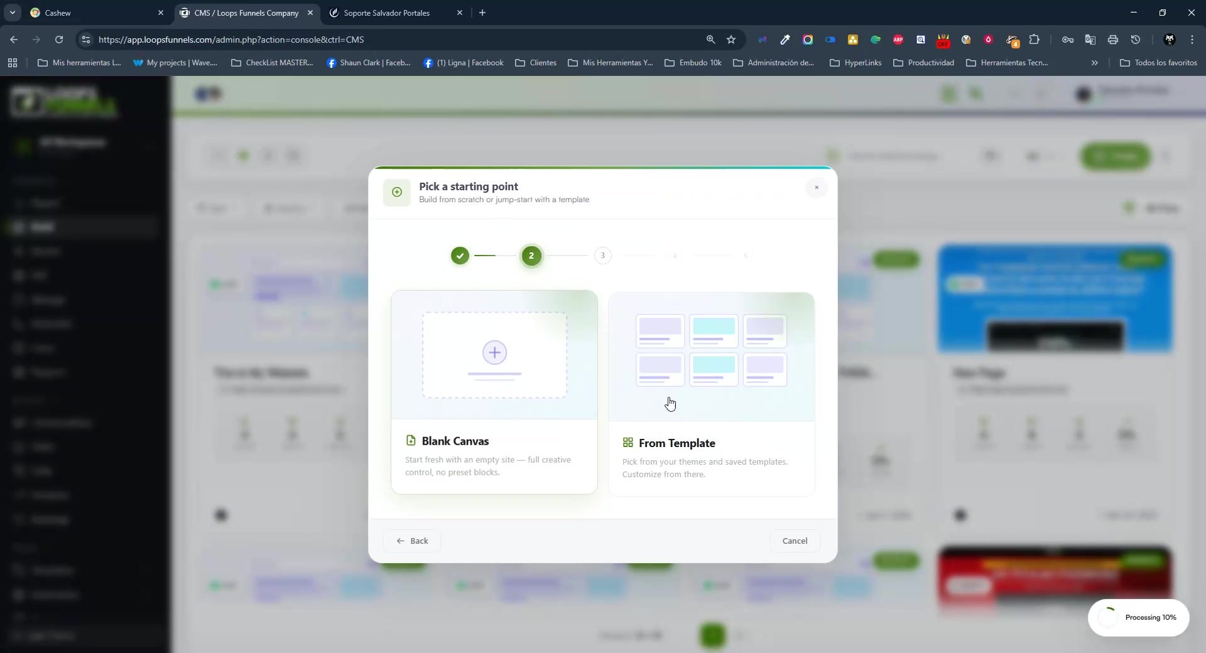The width and height of the screenshot is (1206, 653).
Task: Open the ABP ad blocker extension
Action: pyautogui.click(x=898, y=40)
